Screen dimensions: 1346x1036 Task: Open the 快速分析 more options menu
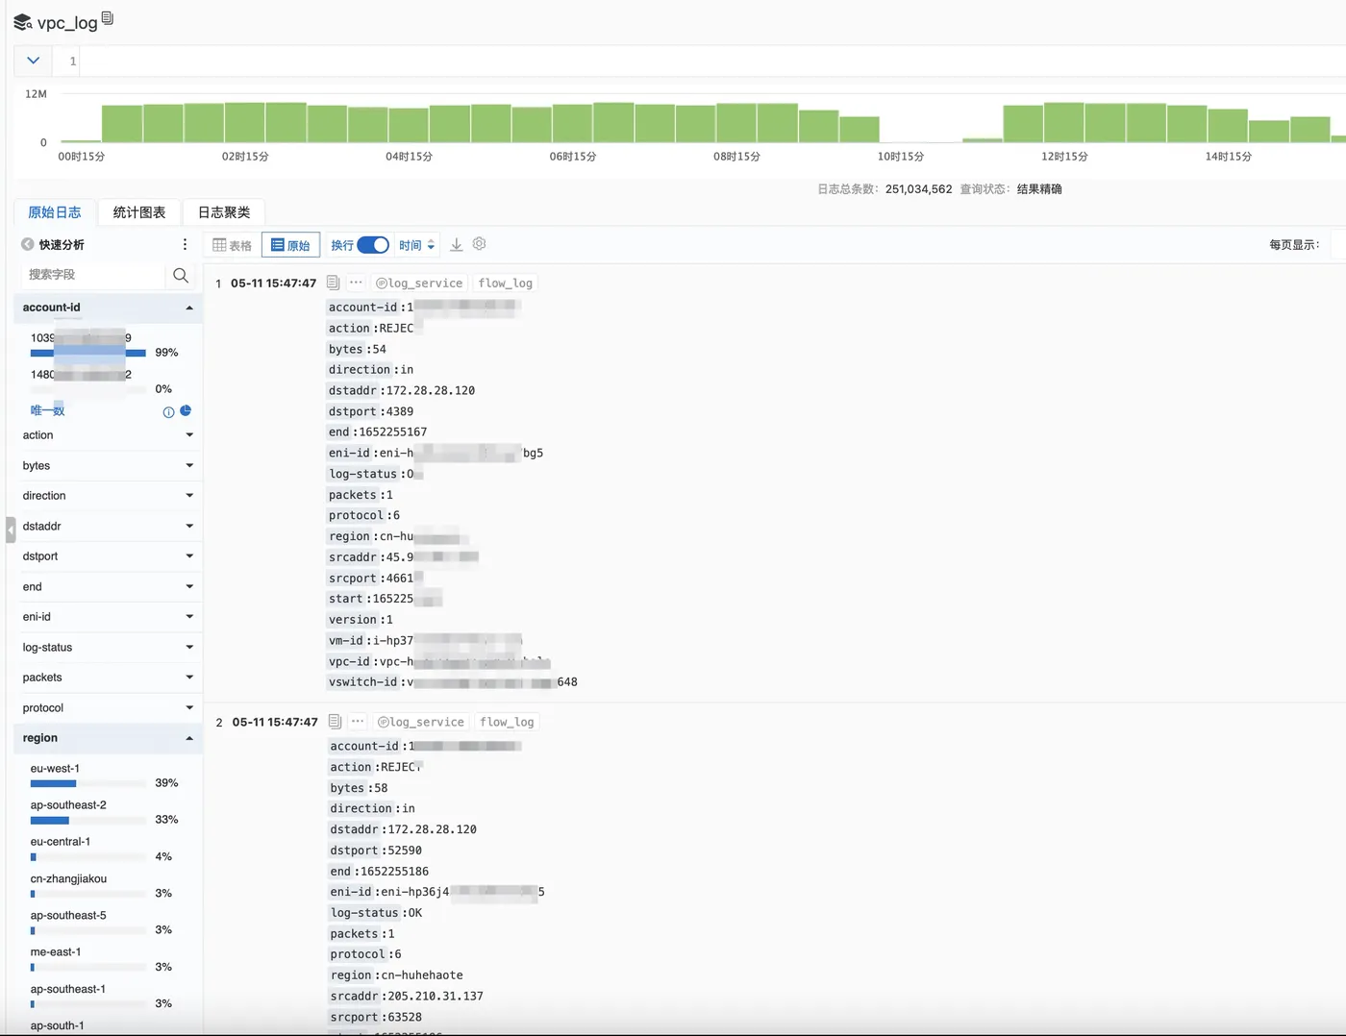tap(185, 244)
